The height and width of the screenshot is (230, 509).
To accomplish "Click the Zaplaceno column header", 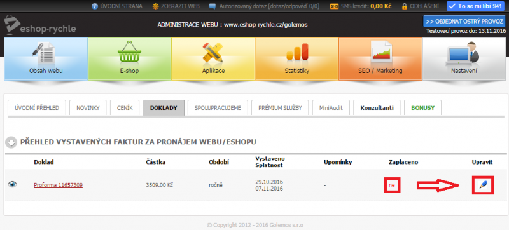I will (403, 162).
